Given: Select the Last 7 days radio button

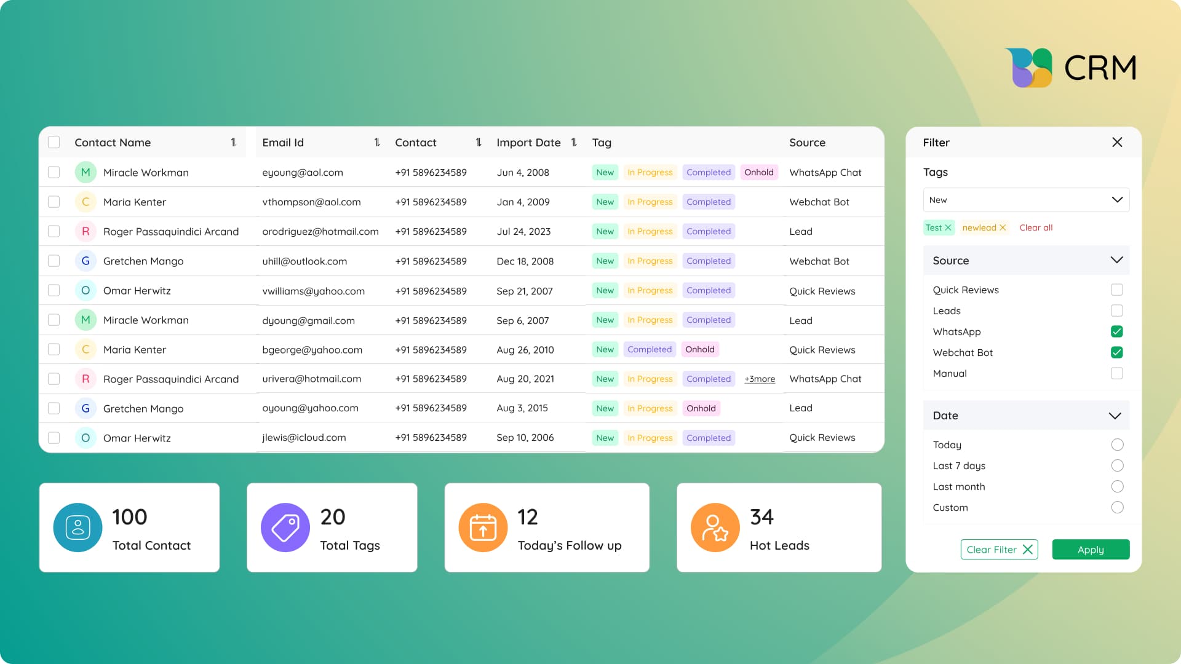Looking at the screenshot, I should (1116, 465).
